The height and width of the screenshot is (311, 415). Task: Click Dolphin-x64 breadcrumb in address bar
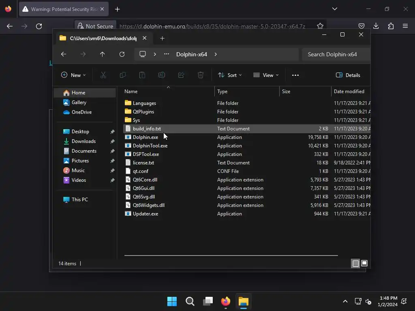coord(192,54)
